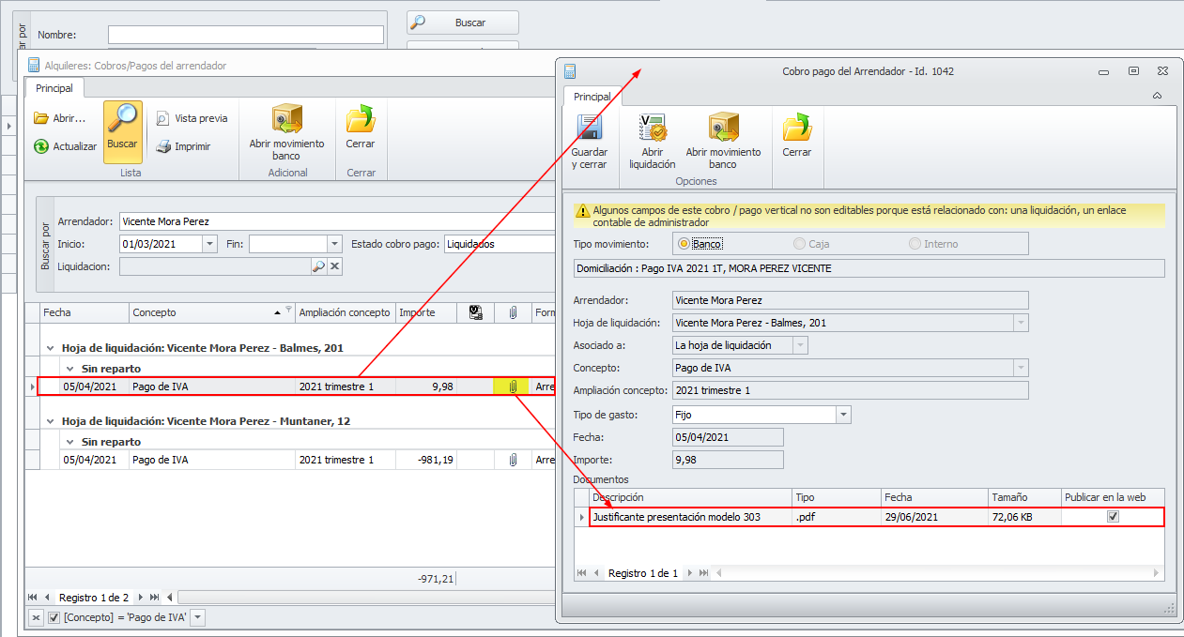Click Cerrar in the Cobro pago window

pos(797,136)
